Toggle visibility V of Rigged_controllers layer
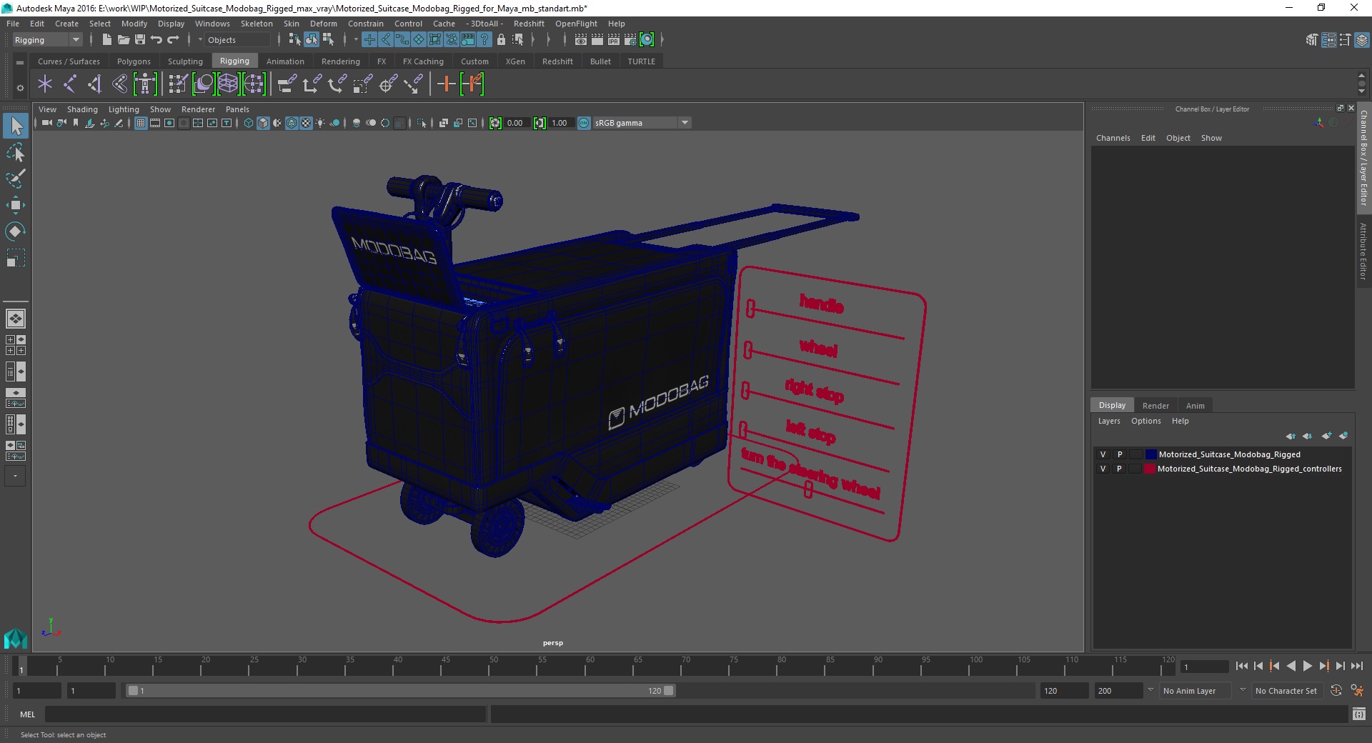The image size is (1372, 743). coord(1103,469)
